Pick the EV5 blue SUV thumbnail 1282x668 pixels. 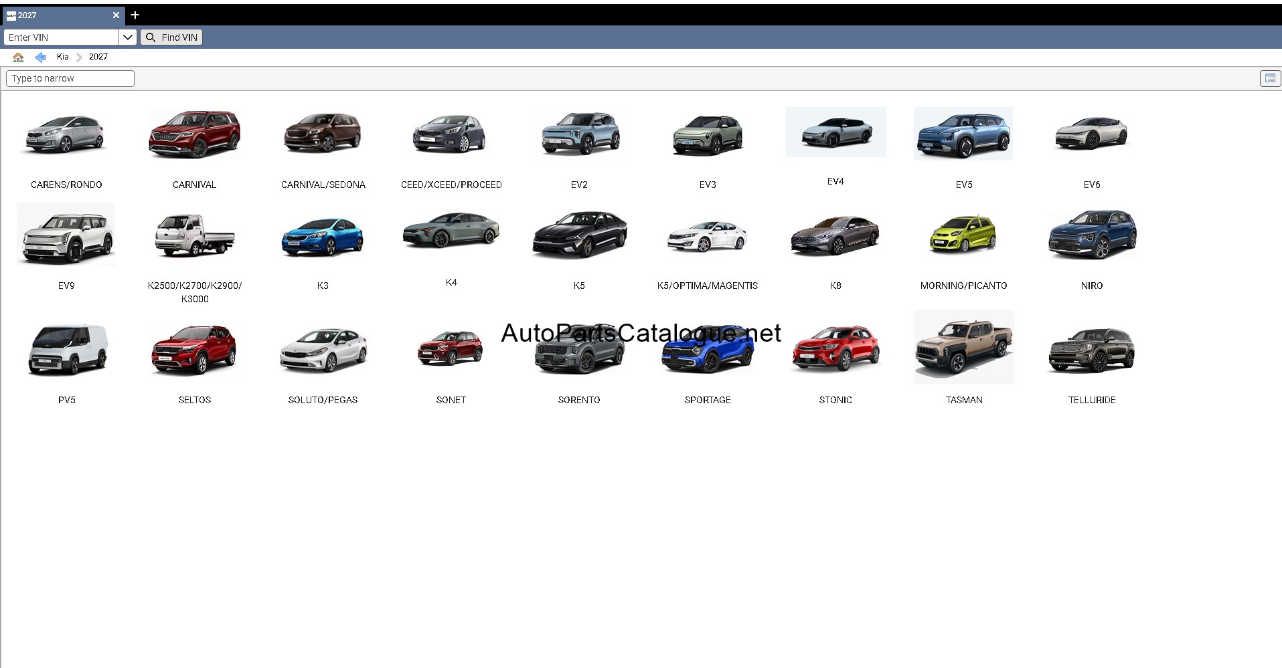(x=963, y=134)
